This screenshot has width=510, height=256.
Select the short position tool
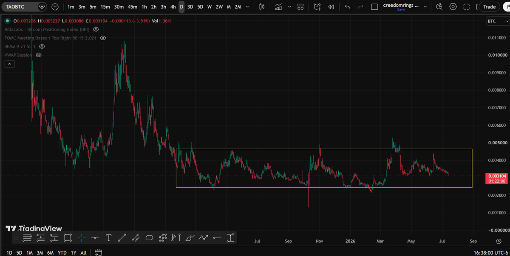[54, 237]
